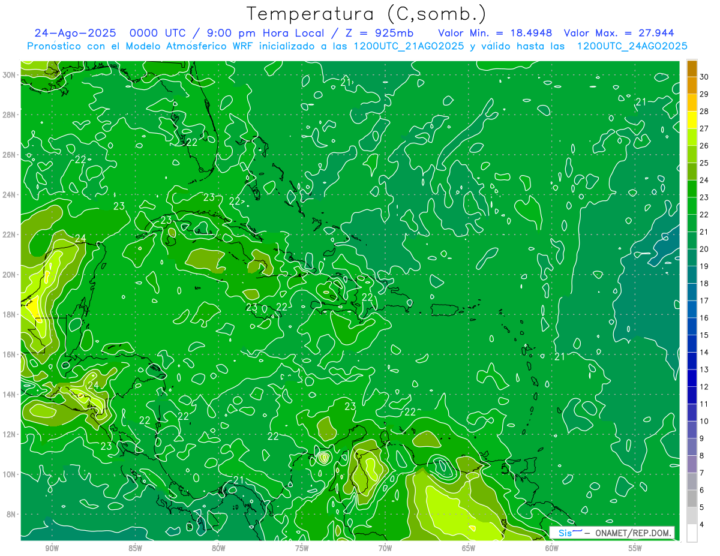Click color scale label "10"

[x=704, y=421]
